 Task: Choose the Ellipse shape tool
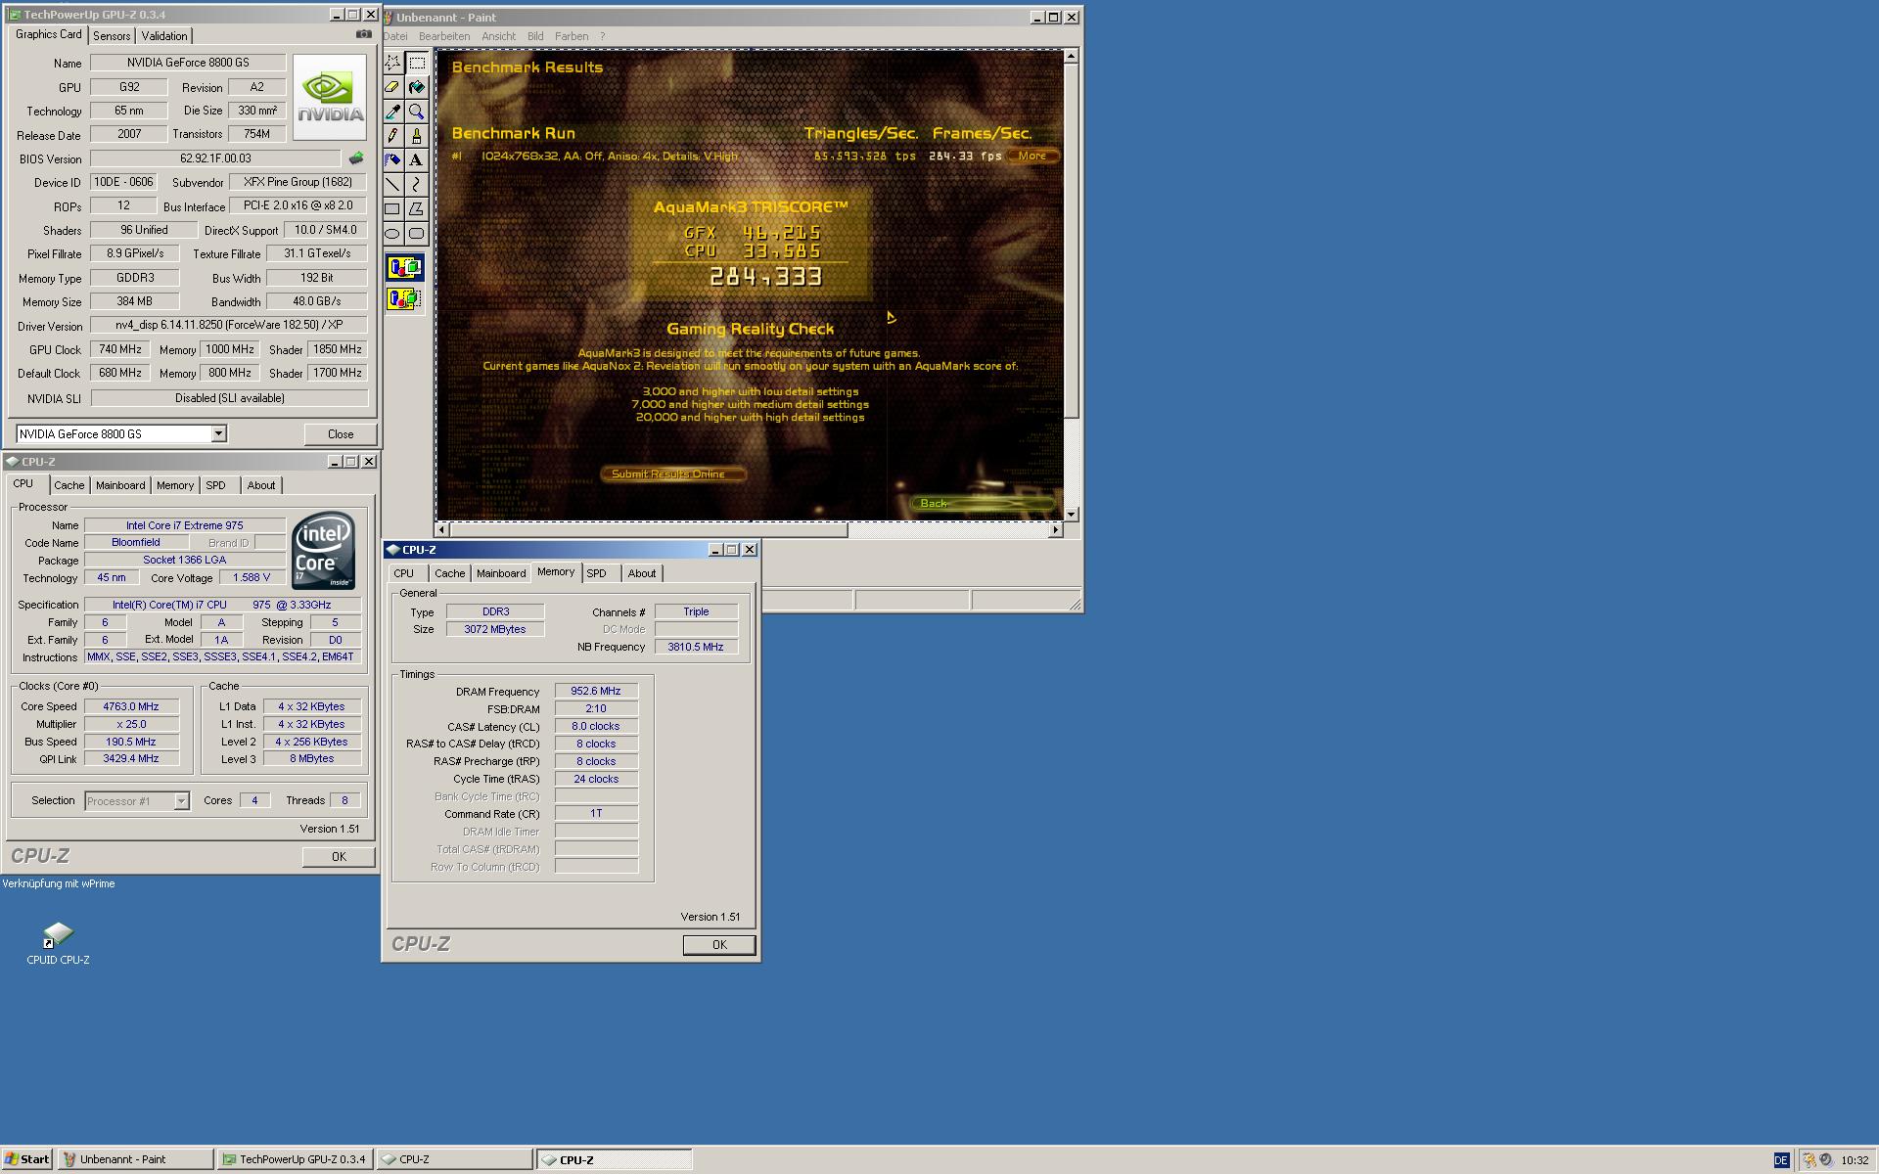coord(392,233)
